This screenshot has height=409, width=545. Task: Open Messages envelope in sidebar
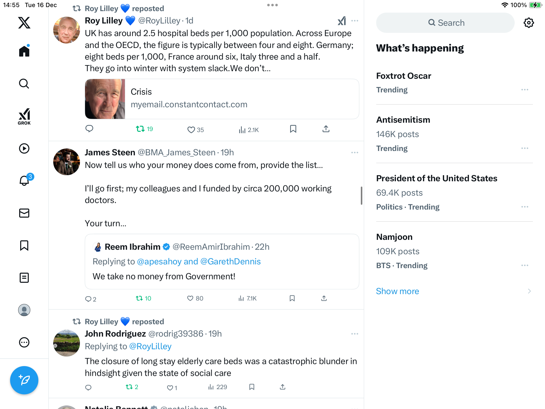click(x=24, y=213)
